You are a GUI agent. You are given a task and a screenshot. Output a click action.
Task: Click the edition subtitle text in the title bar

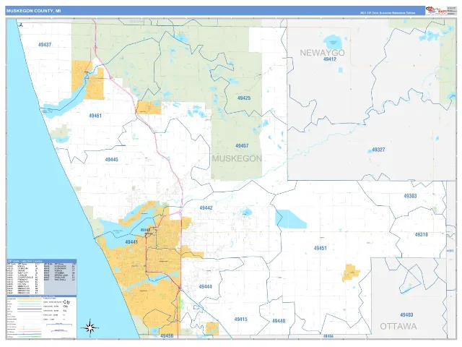point(388,13)
